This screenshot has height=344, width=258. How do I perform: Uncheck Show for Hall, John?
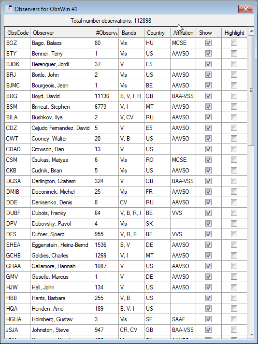click(208, 287)
